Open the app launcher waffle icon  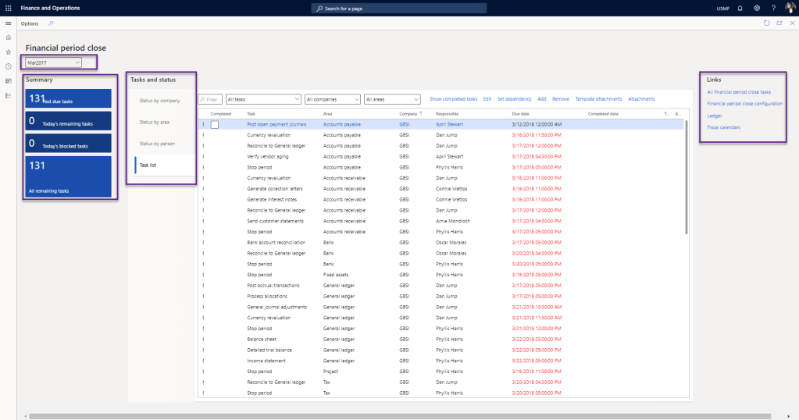[8, 8]
